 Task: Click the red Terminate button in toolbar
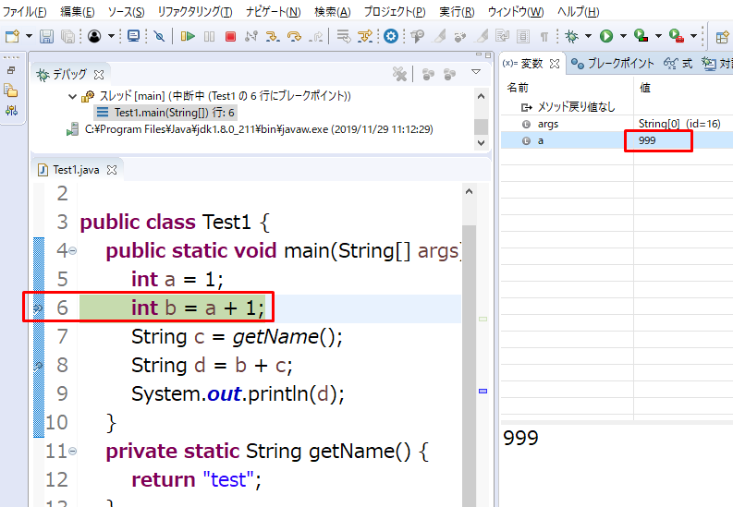[x=230, y=37]
